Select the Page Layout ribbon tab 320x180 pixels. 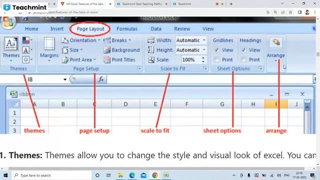coord(90,29)
